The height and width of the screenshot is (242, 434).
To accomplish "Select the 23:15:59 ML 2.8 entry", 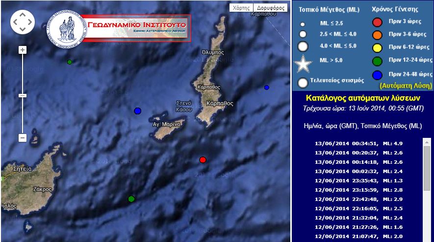I will (x=358, y=190).
